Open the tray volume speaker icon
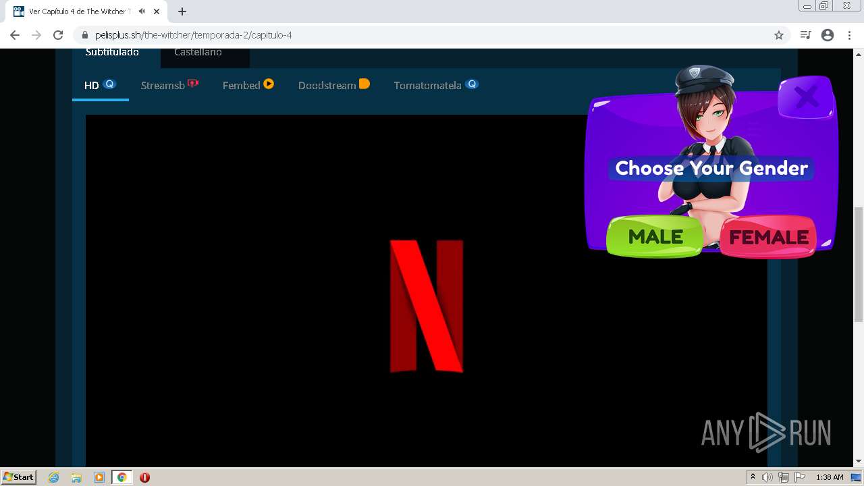 tap(767, 477)
